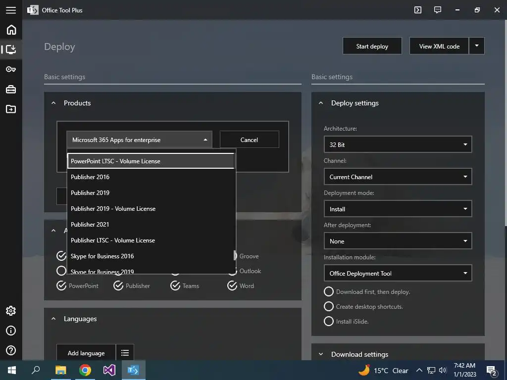
Task: Open volume tray icon
Action: 443,370
